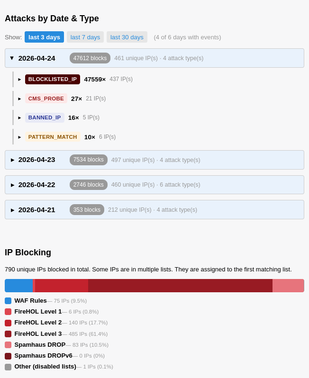Click the 7534 blocks badge

89,160
